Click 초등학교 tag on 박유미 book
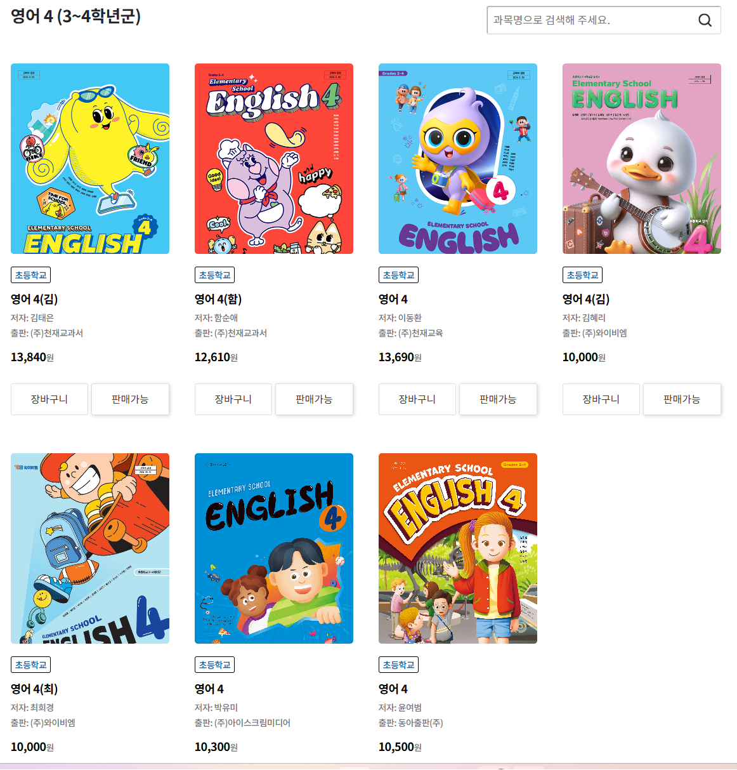737x770 pixels. click(x=214, y=665)
